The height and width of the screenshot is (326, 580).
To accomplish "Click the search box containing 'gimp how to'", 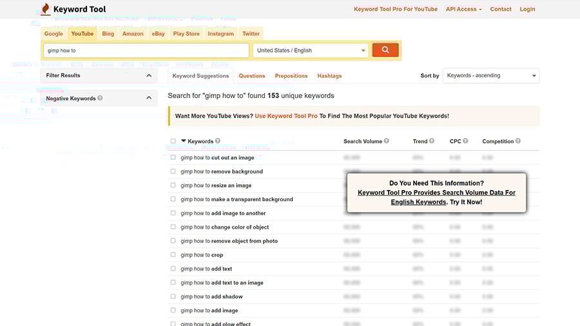I will (146, 50).
